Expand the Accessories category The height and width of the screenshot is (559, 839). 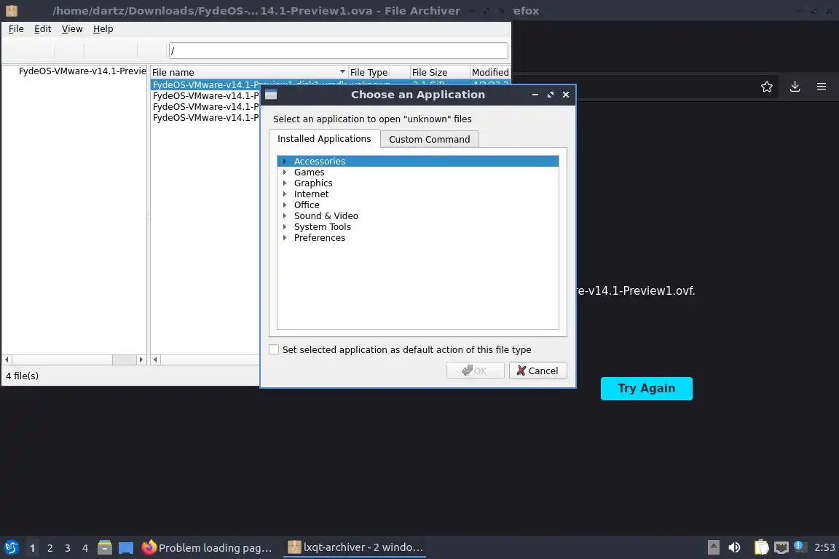(x=285, y=161)
